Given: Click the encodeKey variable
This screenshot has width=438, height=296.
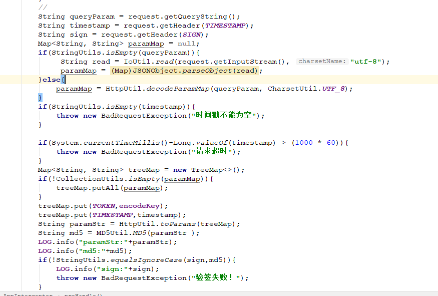Looking at the screenshot, I should coord(139,206).
